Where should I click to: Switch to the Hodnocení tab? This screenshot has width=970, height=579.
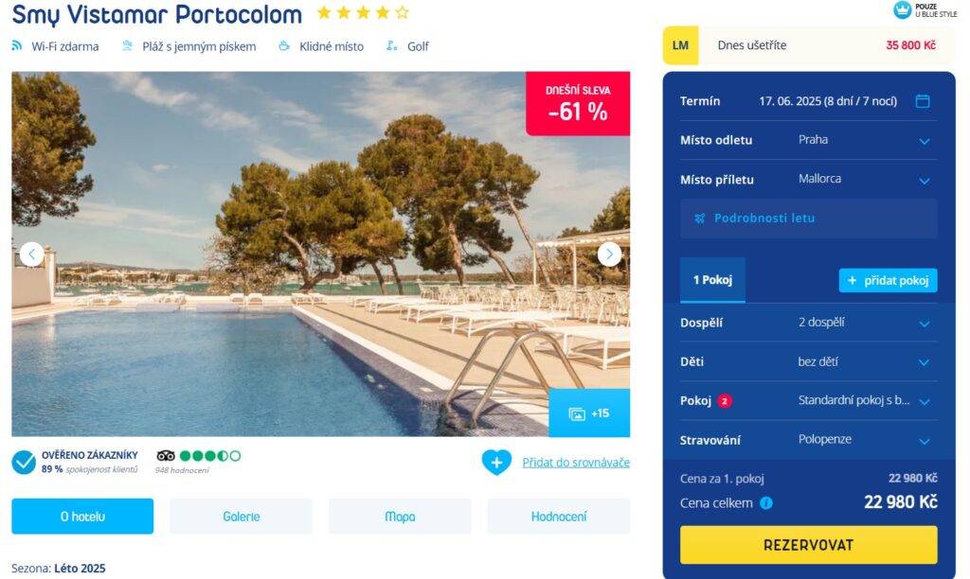point(559,517)
